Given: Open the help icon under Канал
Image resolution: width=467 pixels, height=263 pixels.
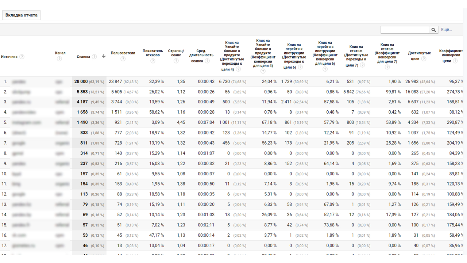Looking at the screenshot, I should (59, 59).
